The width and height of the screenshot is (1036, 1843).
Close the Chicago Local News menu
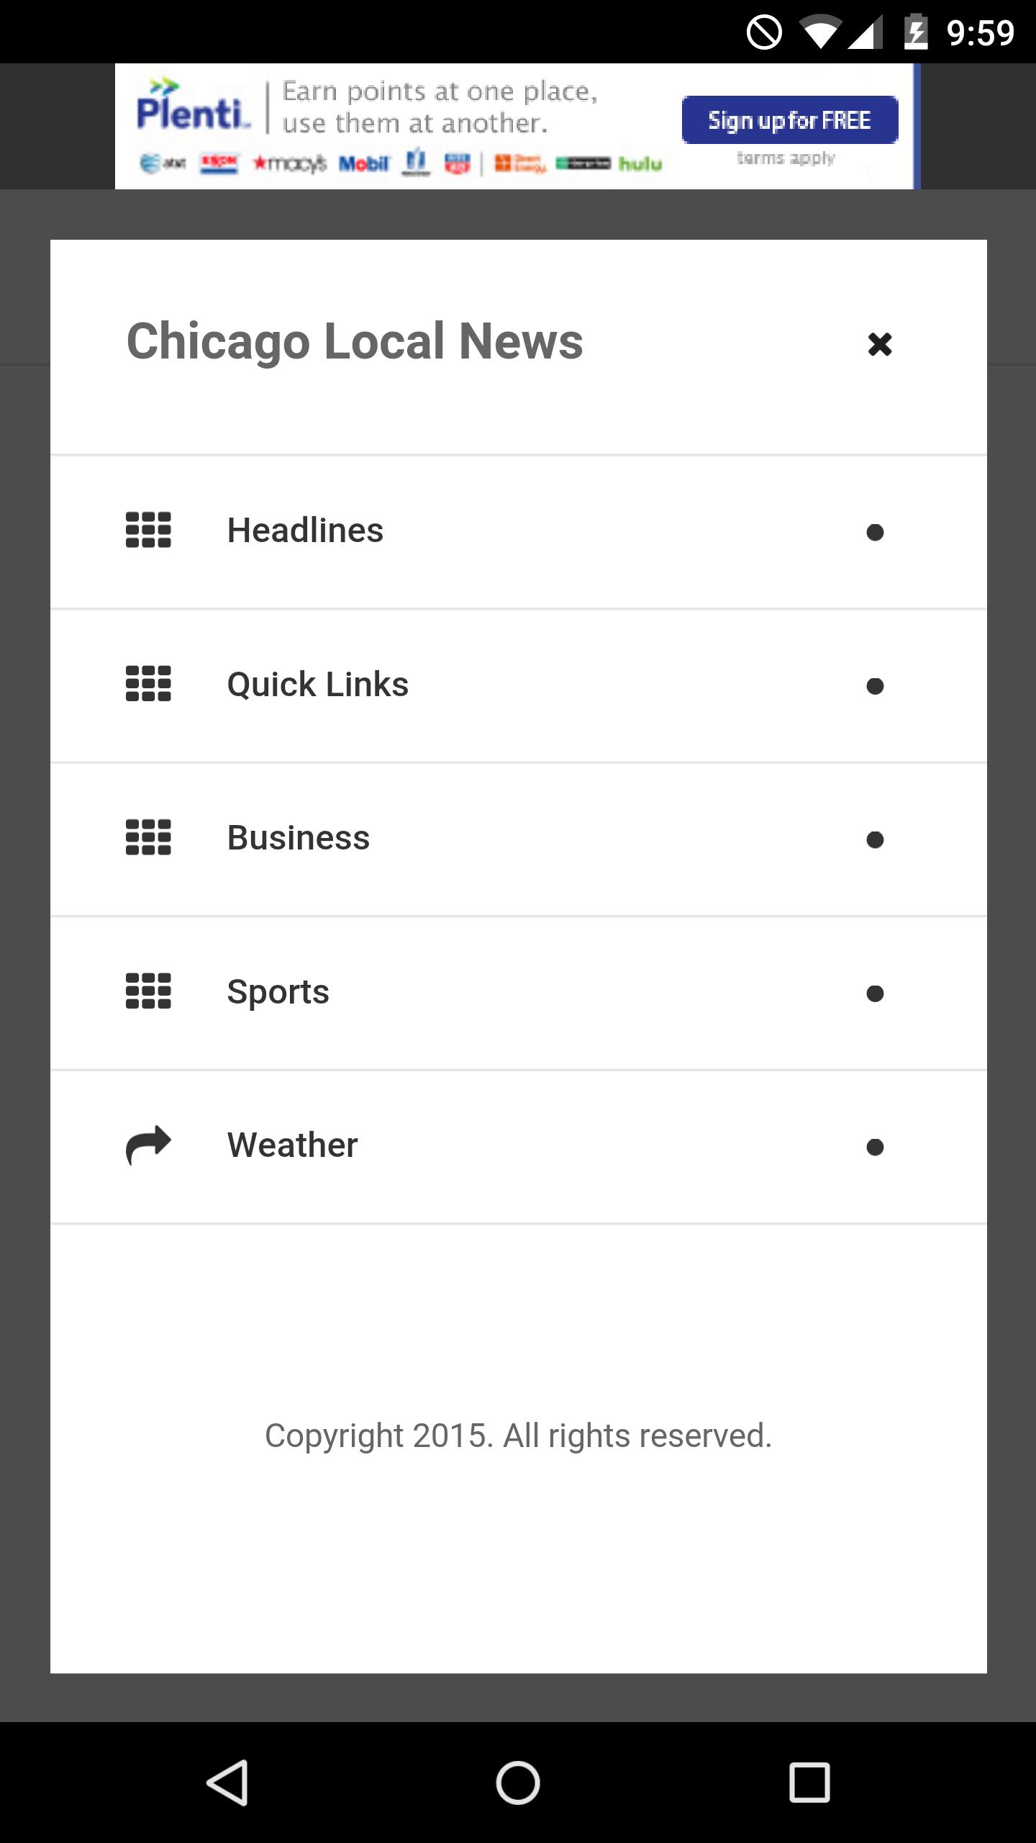coord(879,344)
